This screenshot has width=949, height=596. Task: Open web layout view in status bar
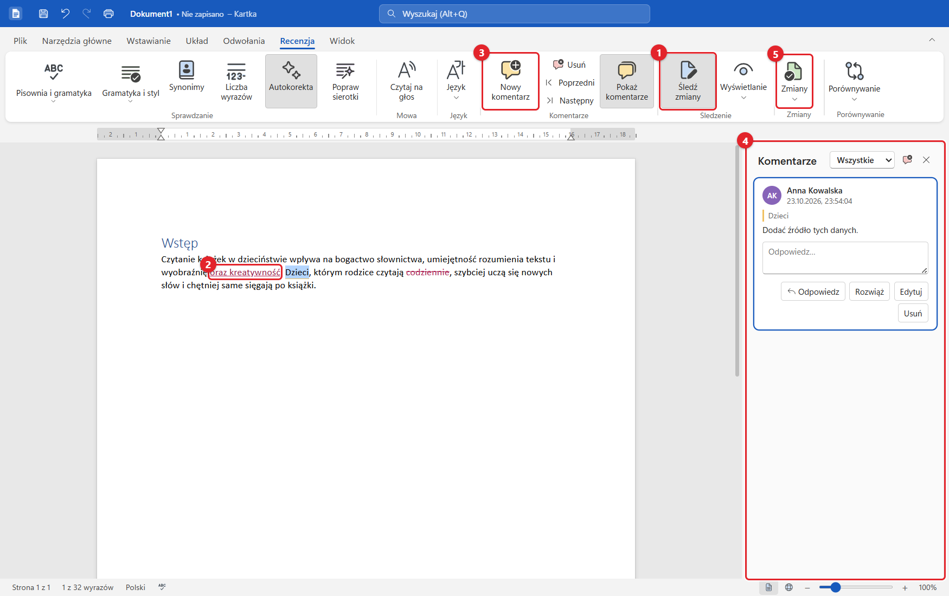789,587
